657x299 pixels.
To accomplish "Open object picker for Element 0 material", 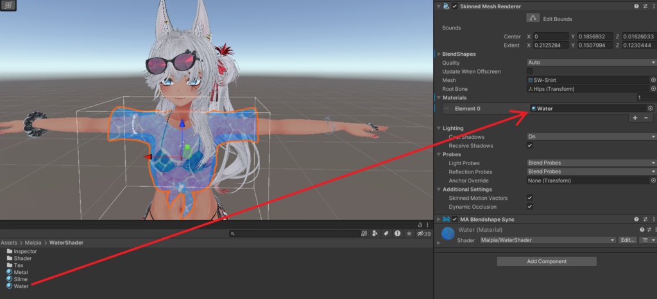I will pos(651,108).
